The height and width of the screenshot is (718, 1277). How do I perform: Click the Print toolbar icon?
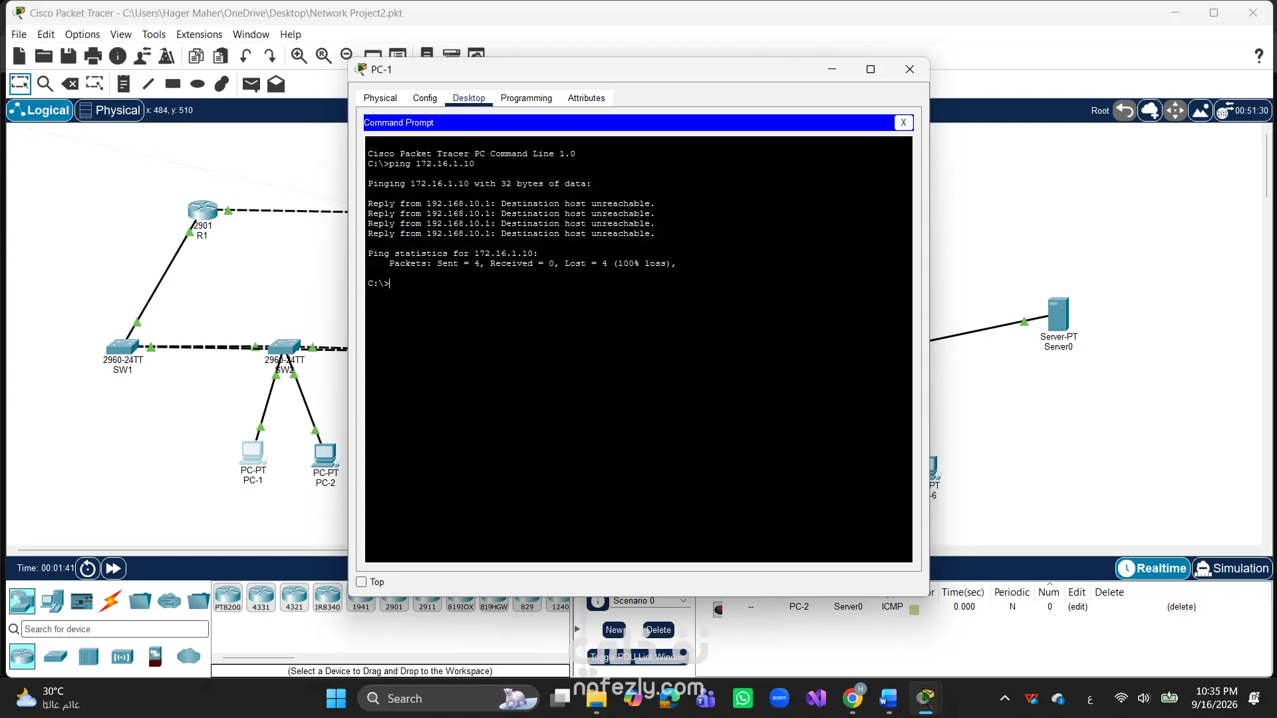pyautogui.click(x=93, y=57)
